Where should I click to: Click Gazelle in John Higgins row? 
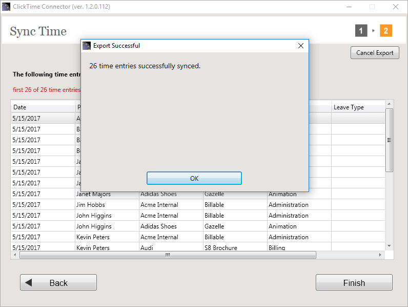(x=235, y=226)
